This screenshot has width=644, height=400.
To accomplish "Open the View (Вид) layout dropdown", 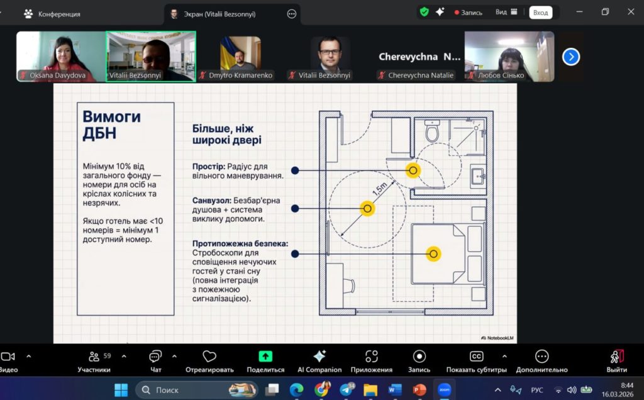I will click(506, 12).
